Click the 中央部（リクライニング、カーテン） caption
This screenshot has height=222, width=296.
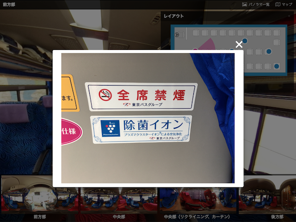197,217
